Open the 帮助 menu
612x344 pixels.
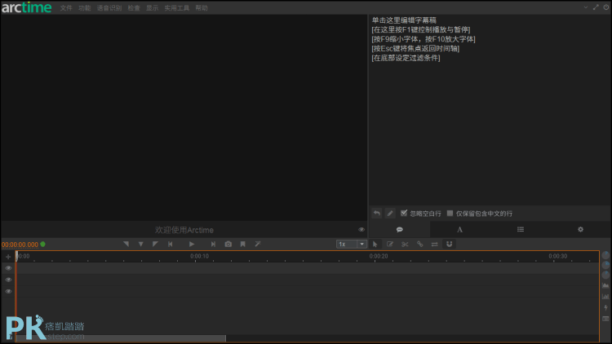(202, 8)
